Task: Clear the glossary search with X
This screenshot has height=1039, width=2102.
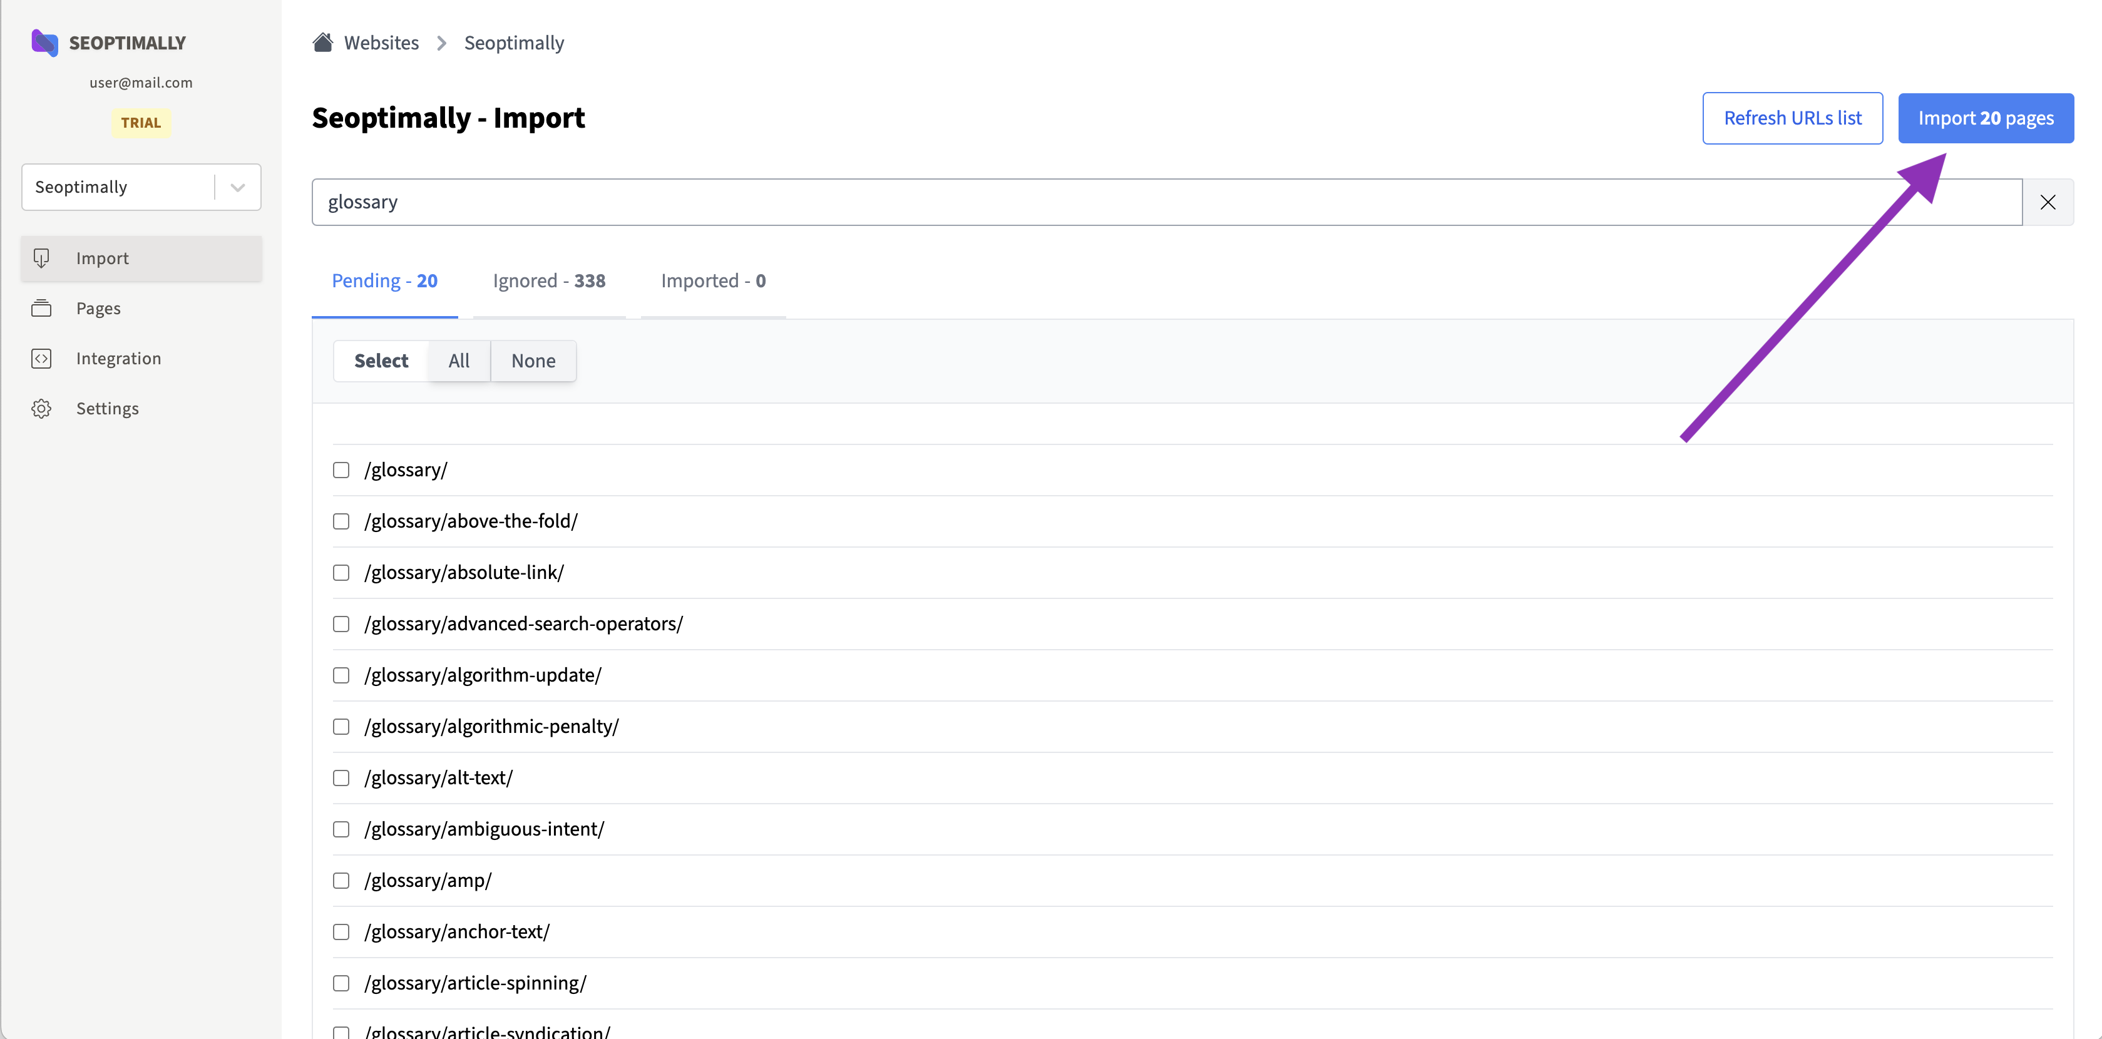Action: (x=2048, y=202)
